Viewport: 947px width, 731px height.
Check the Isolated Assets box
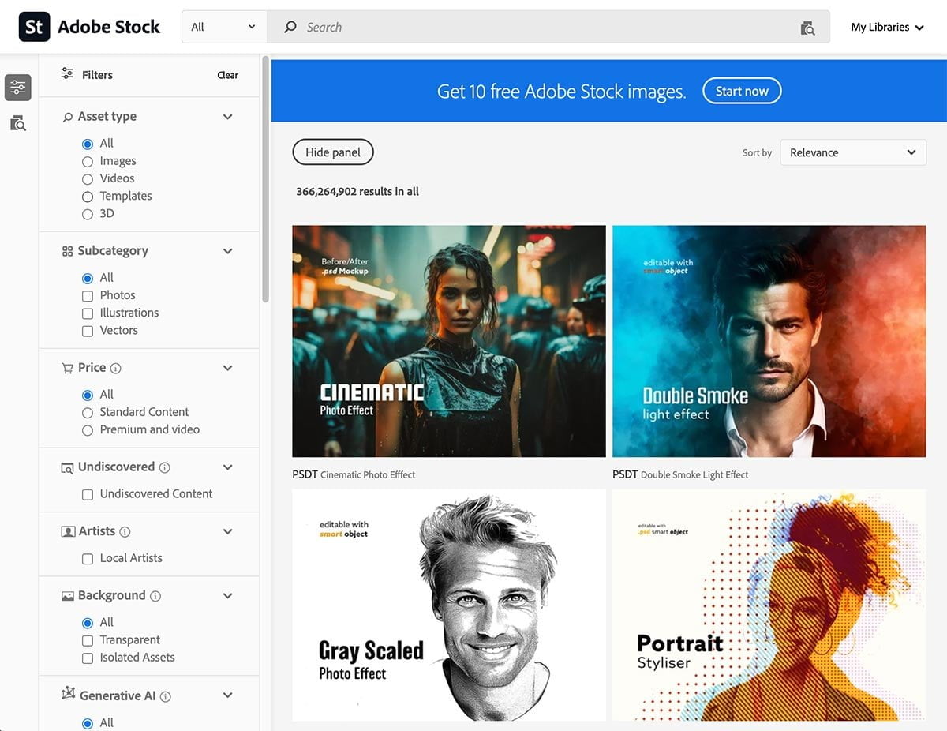point(88,658)
